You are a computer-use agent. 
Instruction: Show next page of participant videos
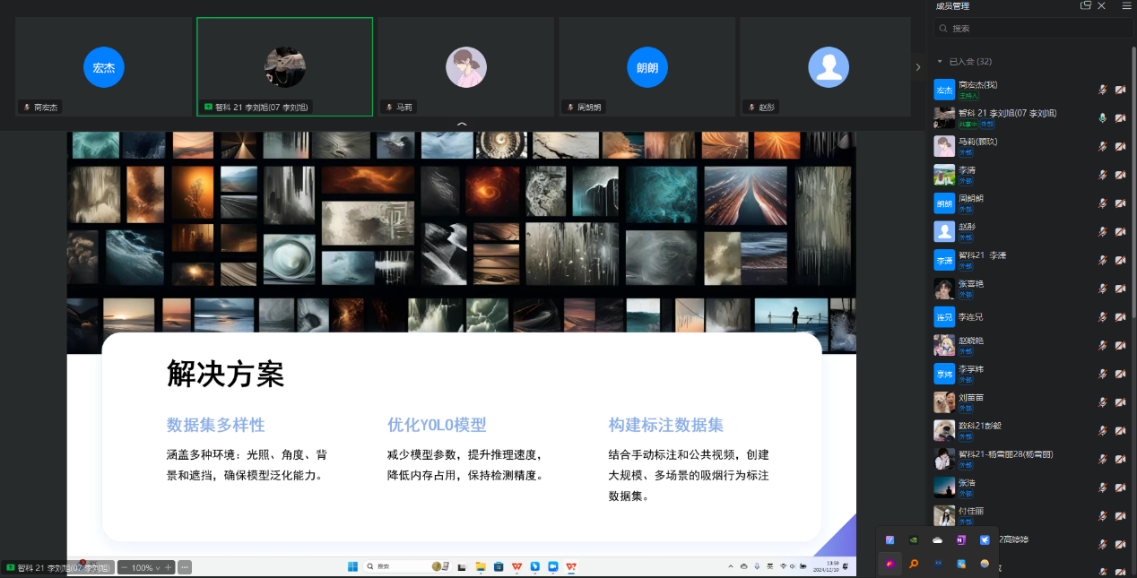point(917,67)
